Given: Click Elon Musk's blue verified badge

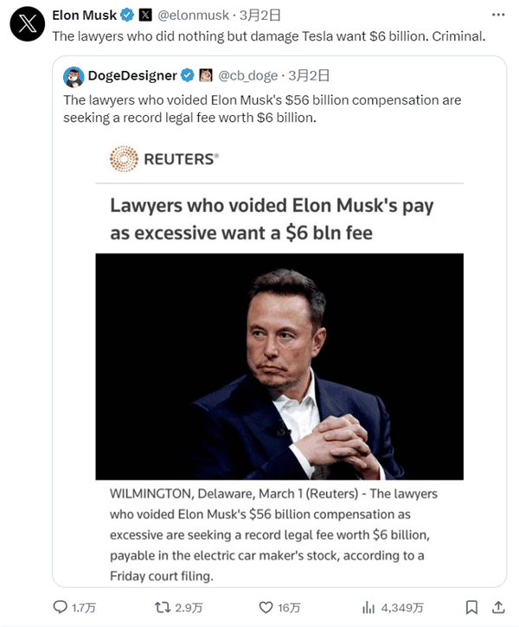Looking at the screenshot, I should (126, 16).
